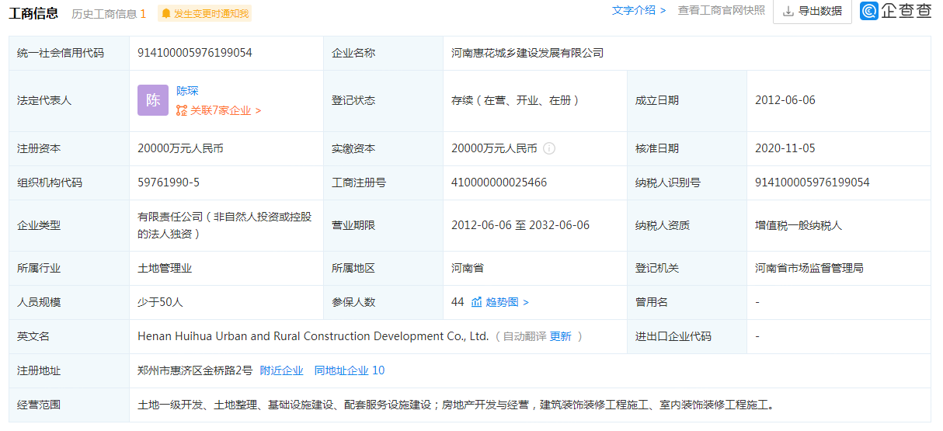Click the trend chart icon by 参保人数

(477, 302)
